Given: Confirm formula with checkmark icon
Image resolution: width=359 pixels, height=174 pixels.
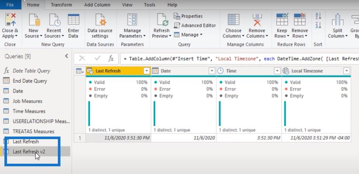Looking at the screenshot, I should tap(98, 59).
